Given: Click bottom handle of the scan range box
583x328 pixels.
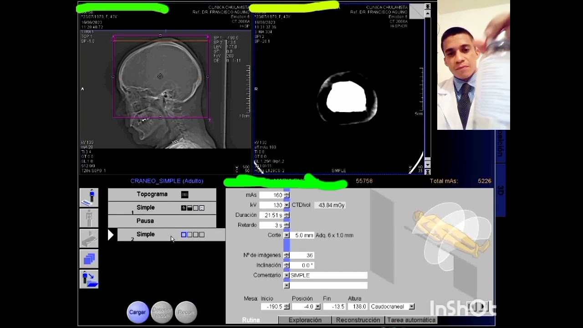Looking at the screenshot, I should point(160,118).
